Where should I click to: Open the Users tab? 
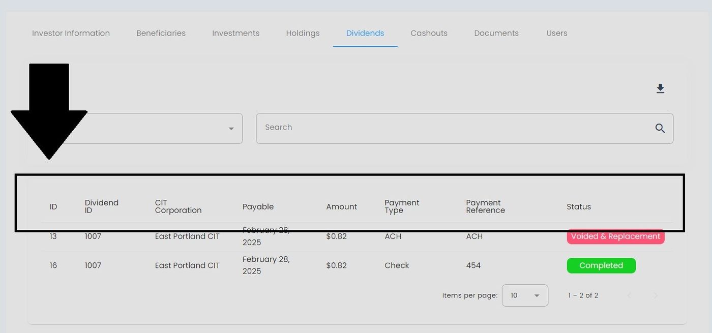tap(556, 33)
